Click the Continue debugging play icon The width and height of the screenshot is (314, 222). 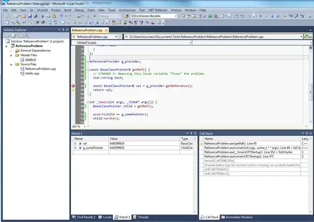(x=261, y=16)
